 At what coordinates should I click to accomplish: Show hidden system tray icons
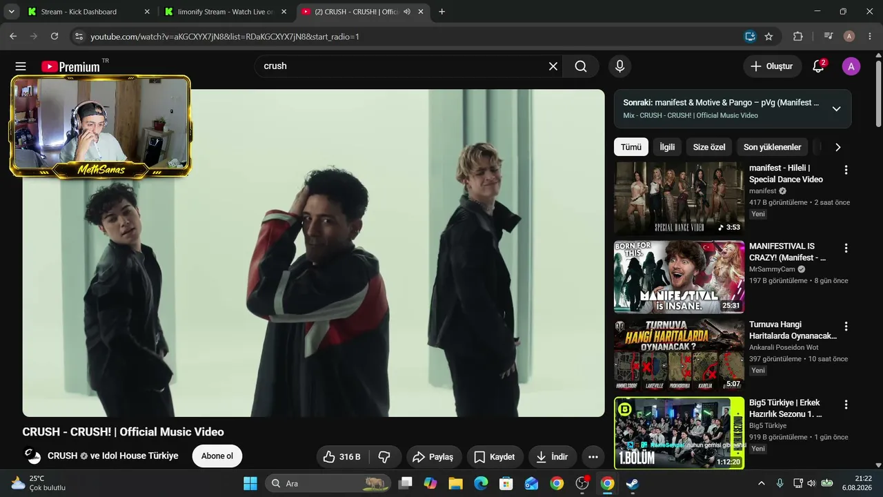pyautogui.click(x=762, y=483)
